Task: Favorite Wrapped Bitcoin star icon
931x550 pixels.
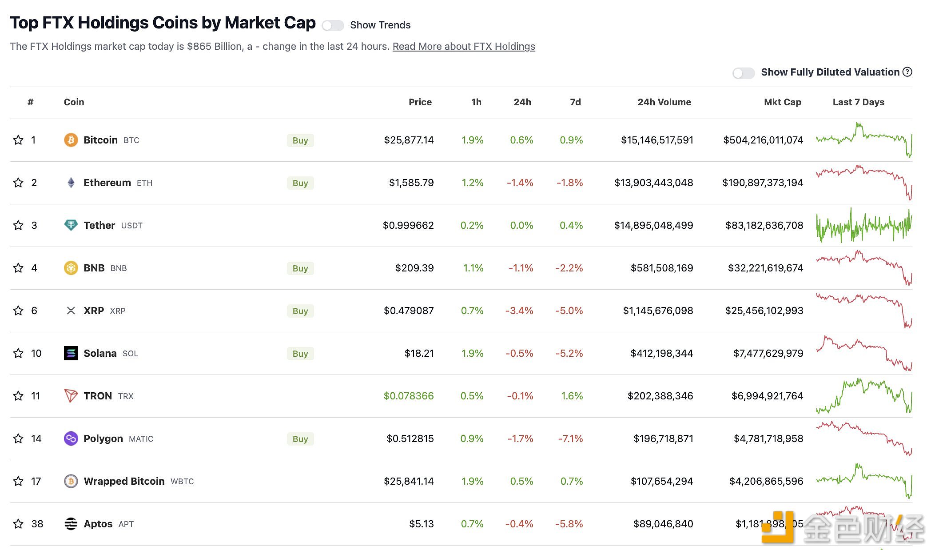Action: point(18,481)
